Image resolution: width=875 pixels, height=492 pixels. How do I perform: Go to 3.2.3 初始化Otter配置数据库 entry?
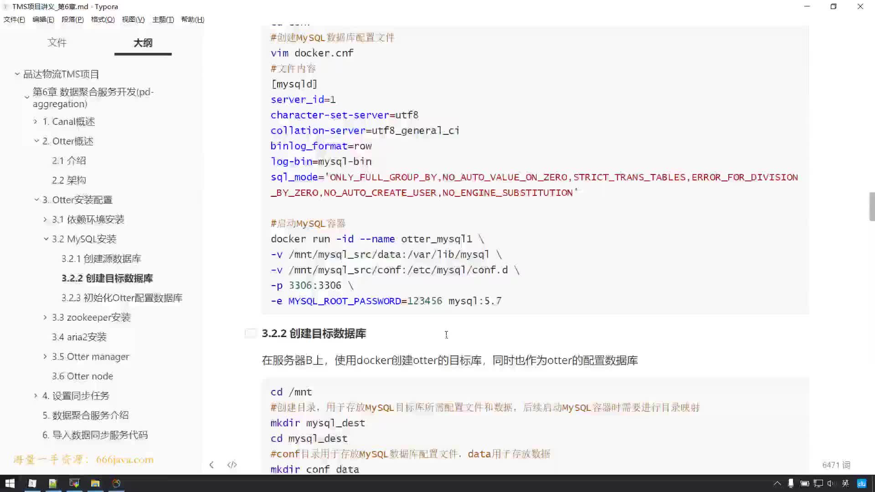122,298
